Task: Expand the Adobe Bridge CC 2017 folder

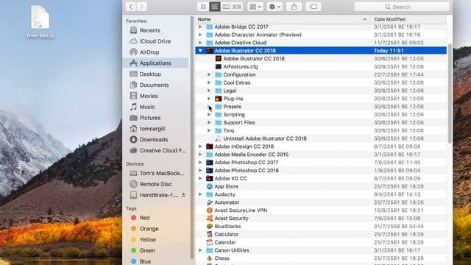Action: pos(200,26)
